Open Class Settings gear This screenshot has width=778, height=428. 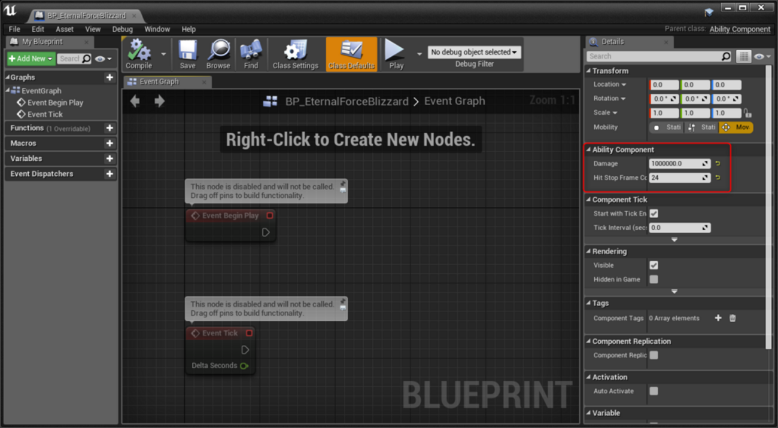(295, 54)
